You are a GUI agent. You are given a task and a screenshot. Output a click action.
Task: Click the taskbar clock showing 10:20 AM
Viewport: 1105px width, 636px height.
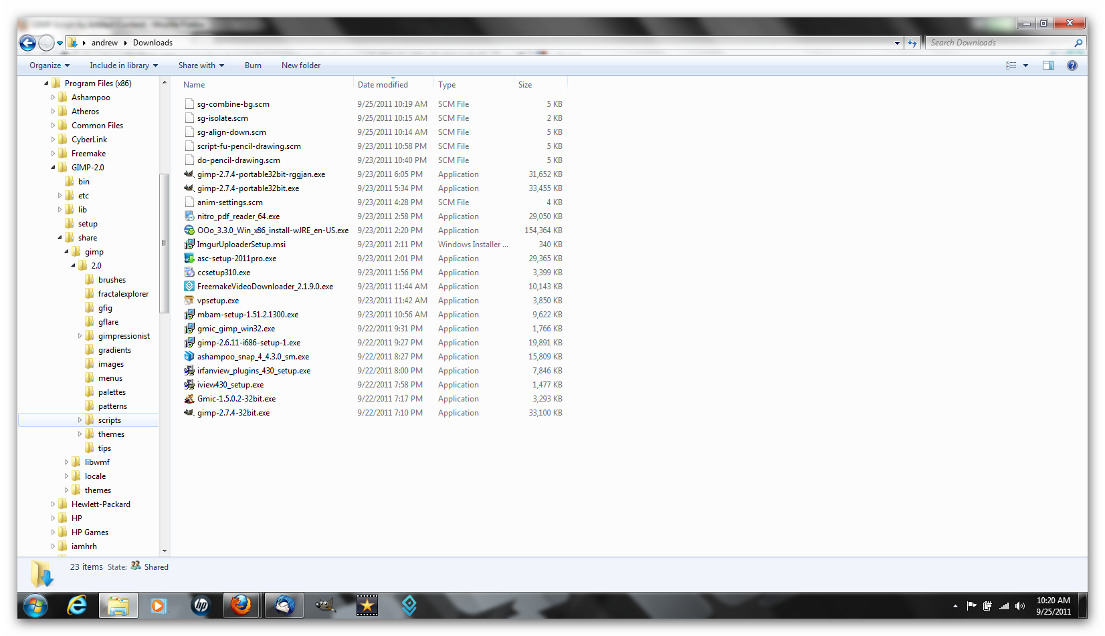tap(1053, 606)
